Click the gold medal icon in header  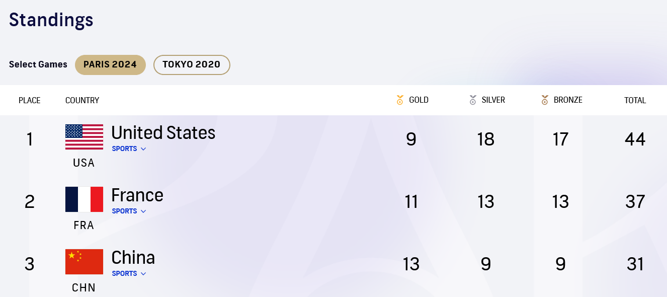(400, 100)
